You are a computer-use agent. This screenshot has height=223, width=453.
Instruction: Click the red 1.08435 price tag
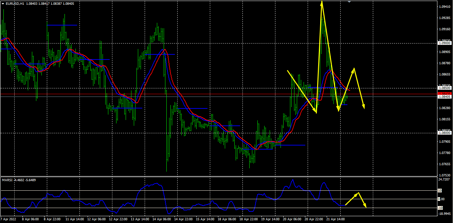444,93
